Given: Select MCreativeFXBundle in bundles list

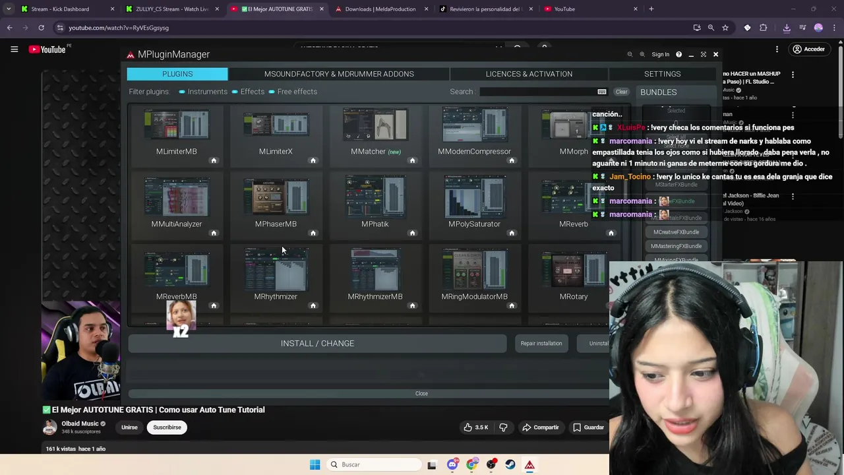Looking at the screenshot, I should pyautogui.click(x=676, y=232).
